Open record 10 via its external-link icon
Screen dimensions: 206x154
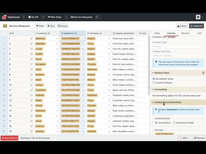click(31, 85)
